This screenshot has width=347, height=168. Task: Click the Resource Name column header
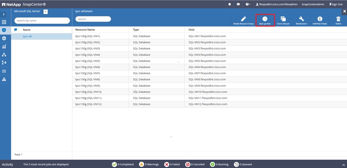click(85, 30)
